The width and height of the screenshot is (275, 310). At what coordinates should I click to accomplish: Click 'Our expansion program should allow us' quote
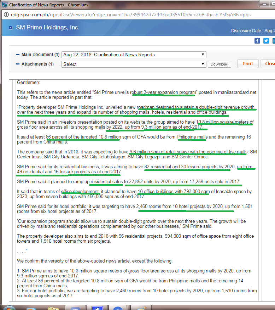click(x=59, y=221)
